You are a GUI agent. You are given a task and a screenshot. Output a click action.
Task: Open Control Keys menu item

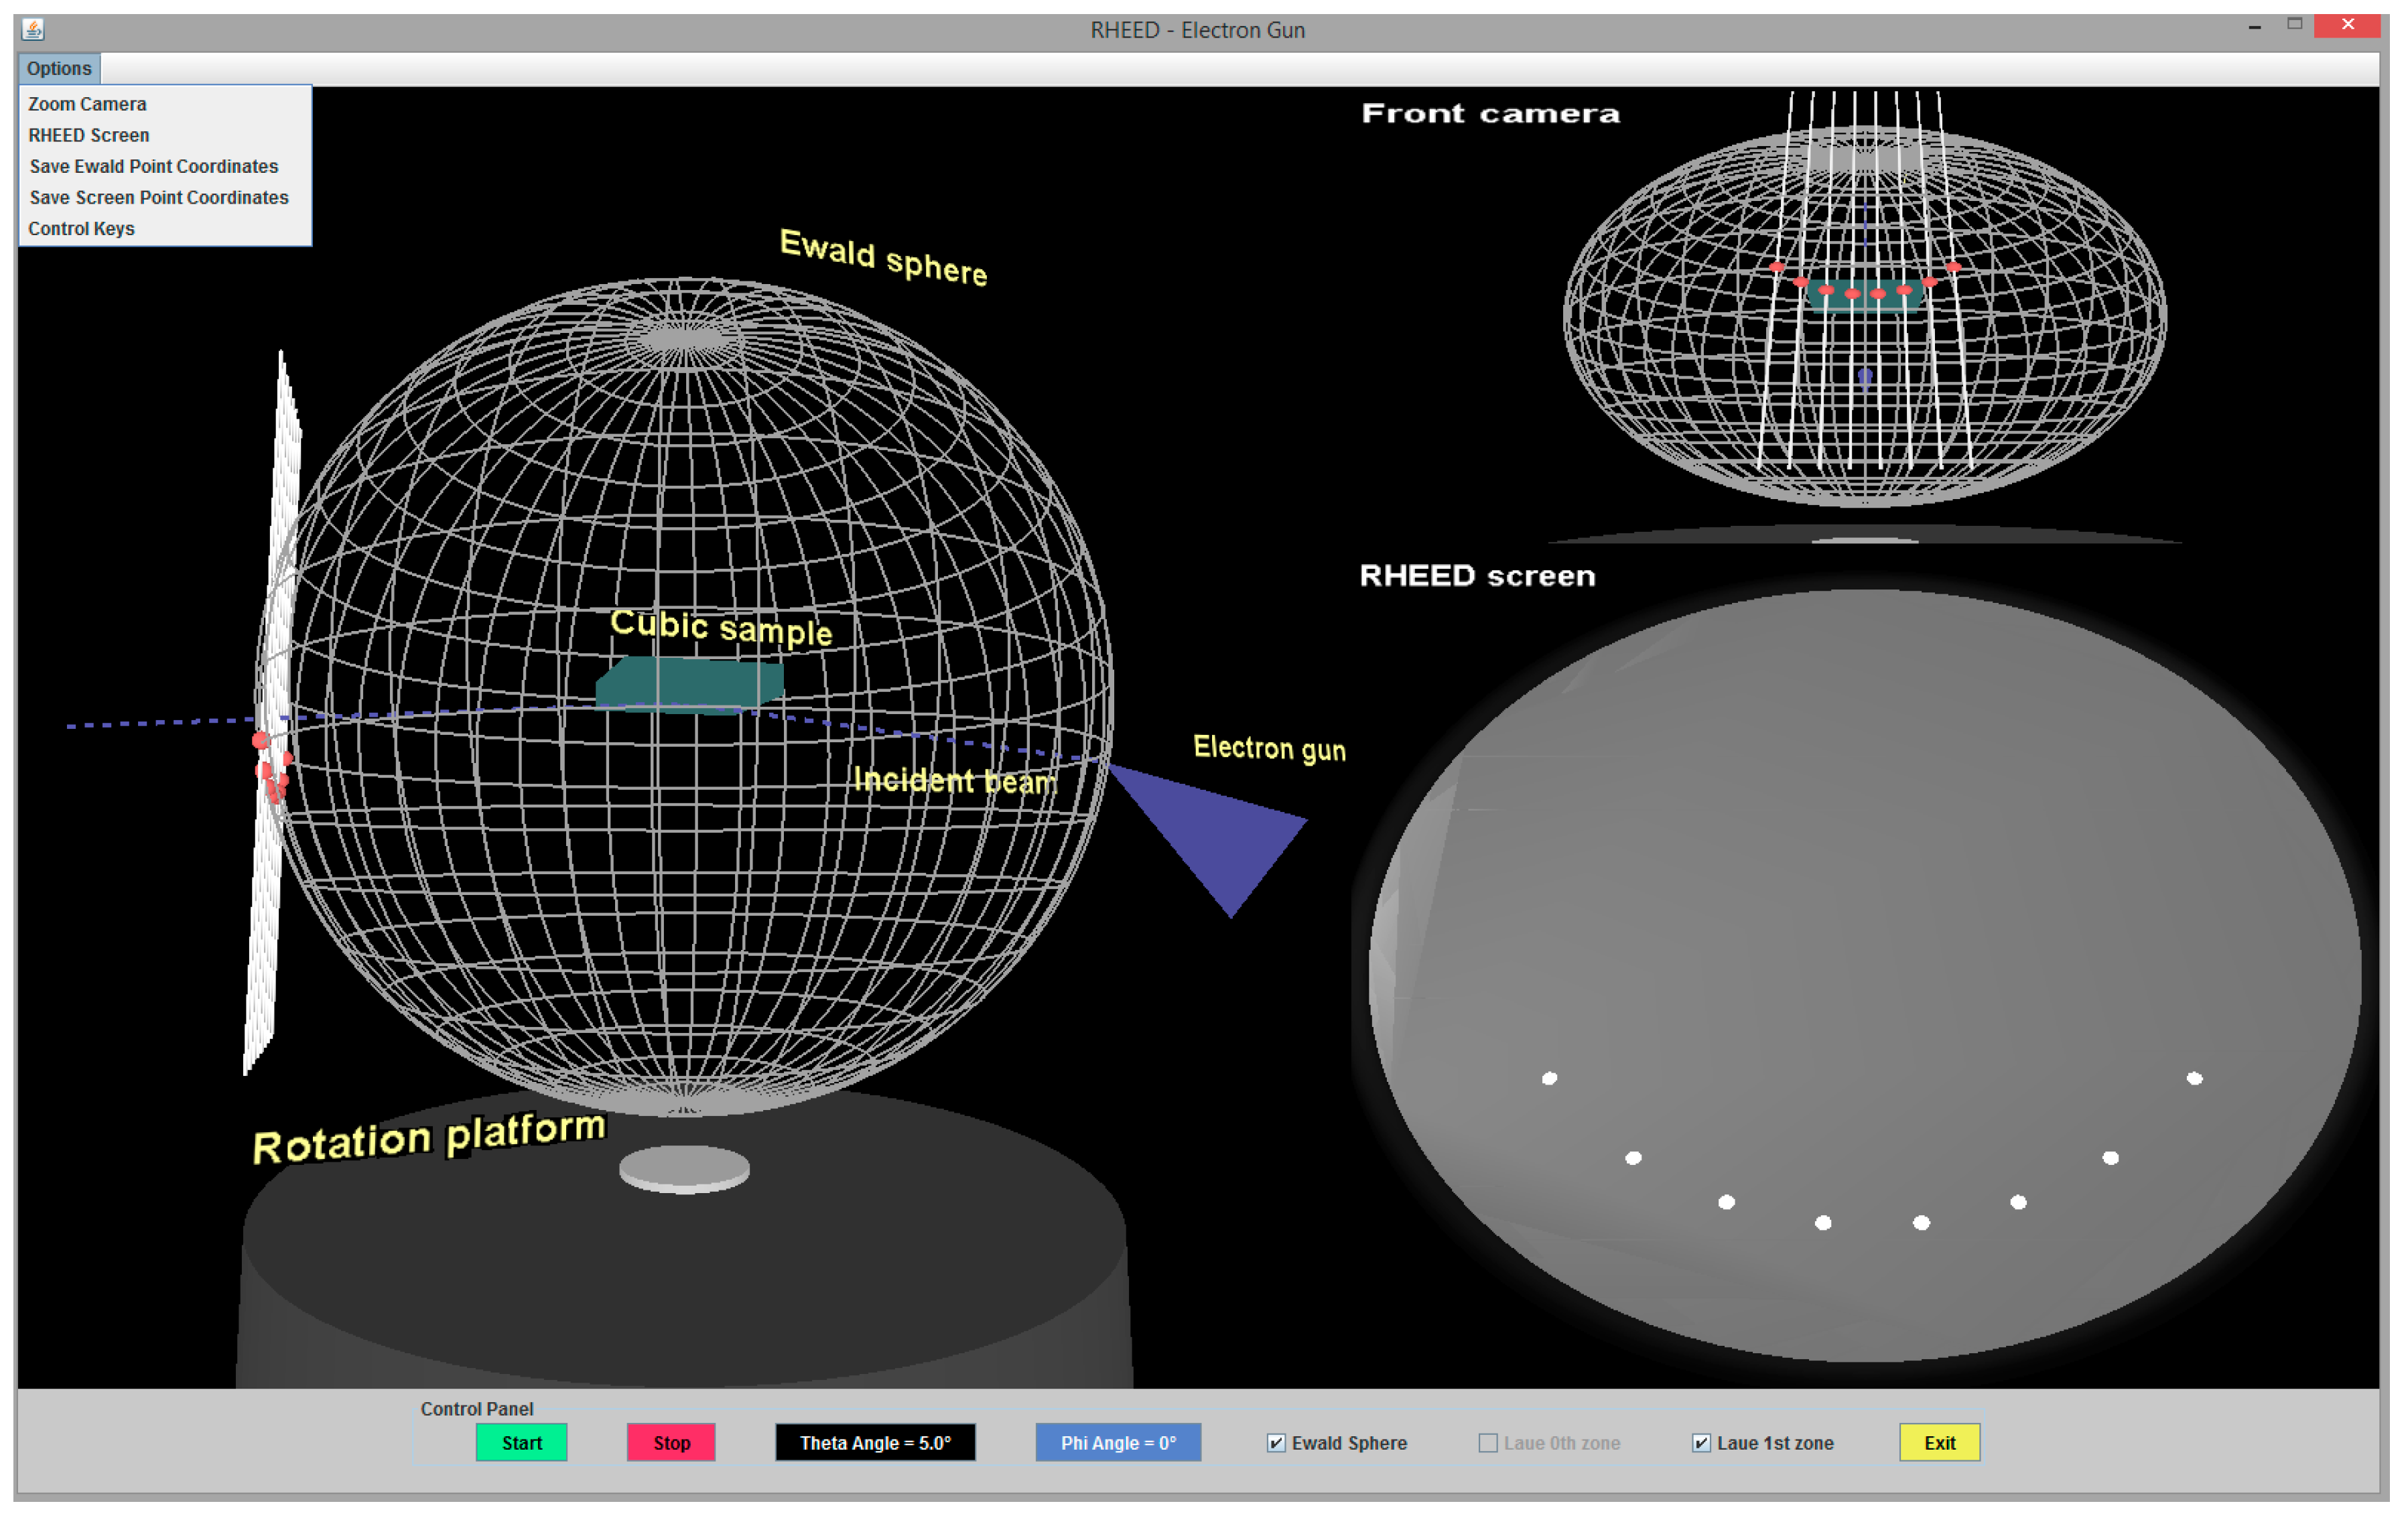click(x=81, y=228)
